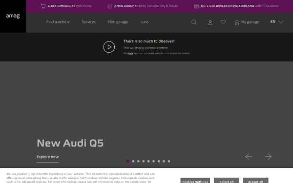The width and height of the screenshot is (293, 183).
Task: Click No. 1 car dealer in Switzerland link
Action: point(240,6)
